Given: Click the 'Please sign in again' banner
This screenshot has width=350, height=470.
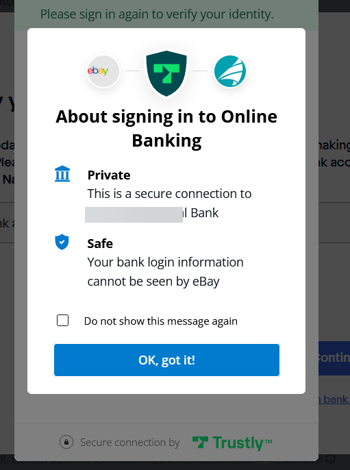Looking at the screenshot, I should pos(157,14).
